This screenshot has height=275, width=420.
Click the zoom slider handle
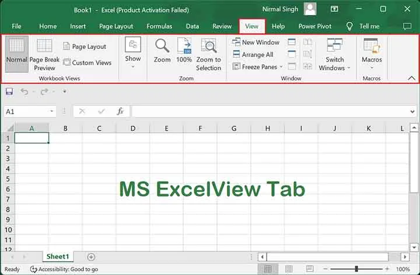[356, 269]
